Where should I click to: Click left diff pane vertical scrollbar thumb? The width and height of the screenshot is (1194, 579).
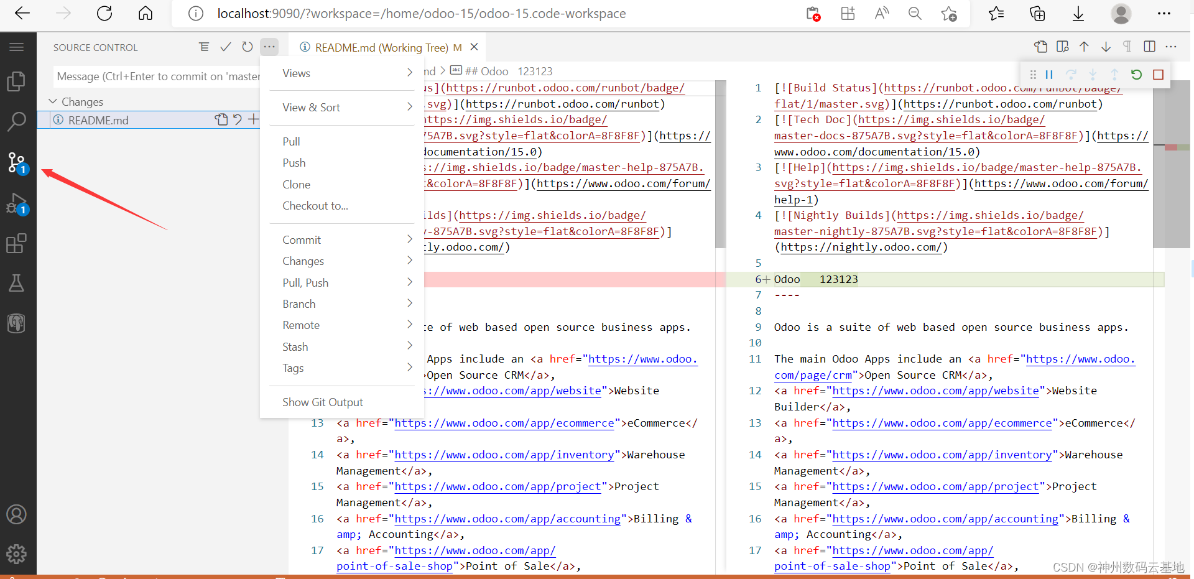coord(721,164)
